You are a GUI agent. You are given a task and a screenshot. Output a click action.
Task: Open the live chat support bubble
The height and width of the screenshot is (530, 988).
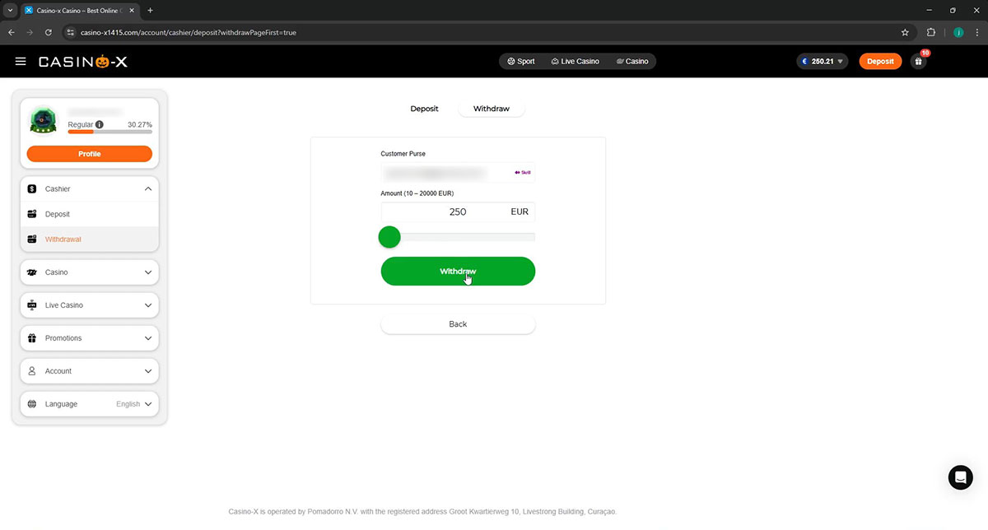[x=960, y=477]
